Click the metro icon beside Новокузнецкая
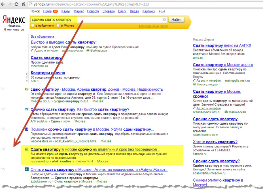Screen dimensions: 263x189 tap(195, 84)
